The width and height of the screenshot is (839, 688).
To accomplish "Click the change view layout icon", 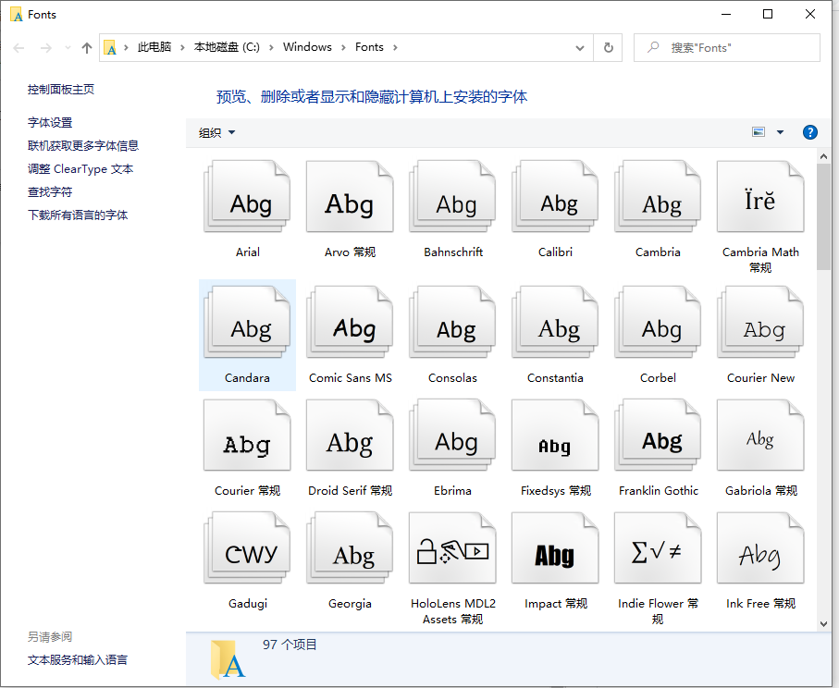I will 759,132.
